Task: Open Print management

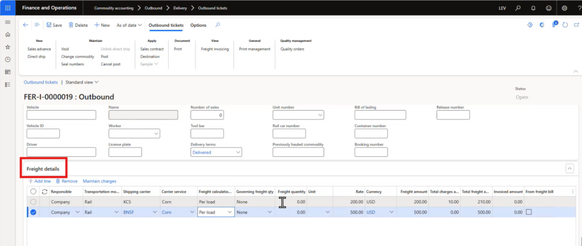Action: [x=255, y=49]
